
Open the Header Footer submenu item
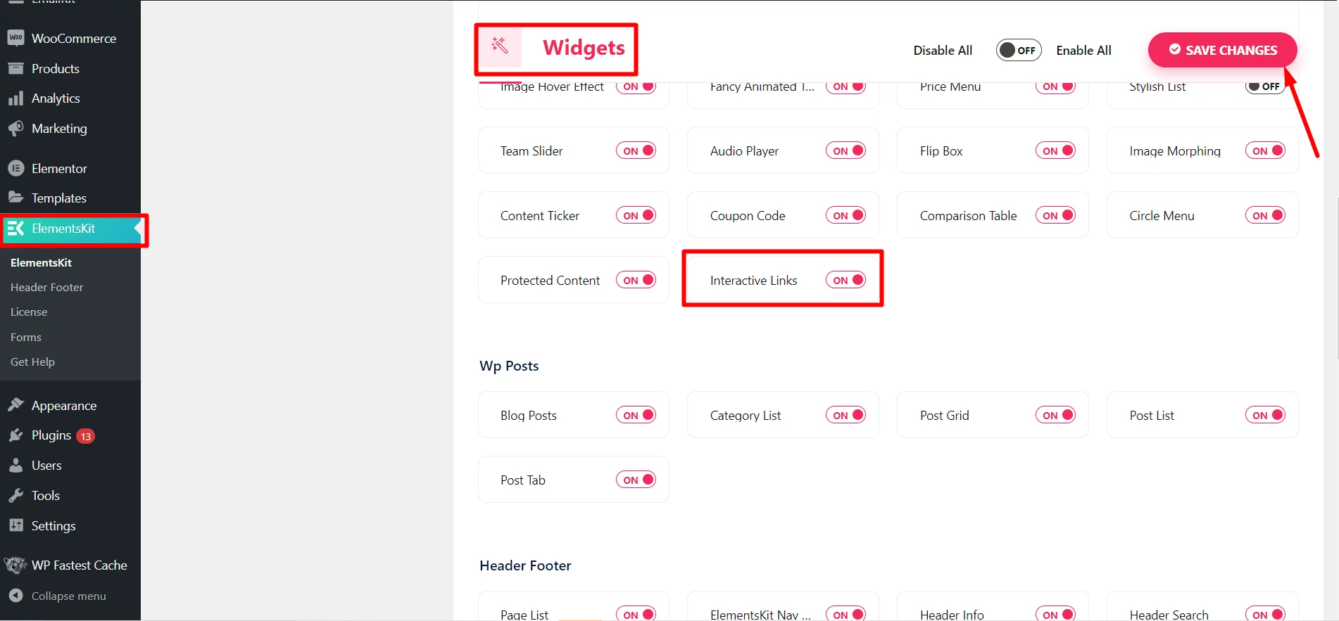tap(46, 287)
